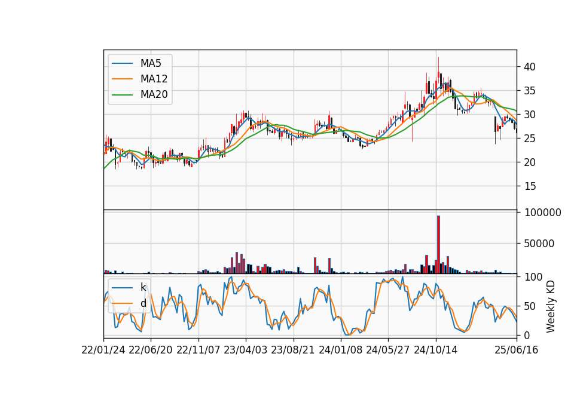Image resolution: width=574 pixels, height=412 pixels.
Task: Click the 22/06/20 date tick label
Action: [151, 350]
